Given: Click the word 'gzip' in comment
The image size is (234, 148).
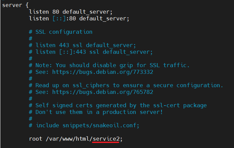Looking at the screenshot, I should point(126,65).
